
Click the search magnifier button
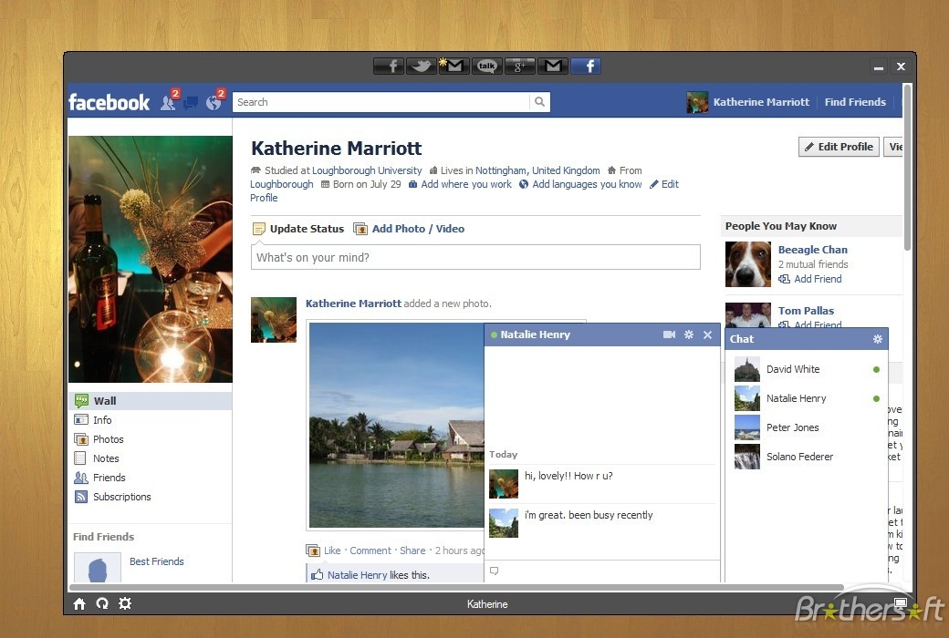tap(539, 102)
